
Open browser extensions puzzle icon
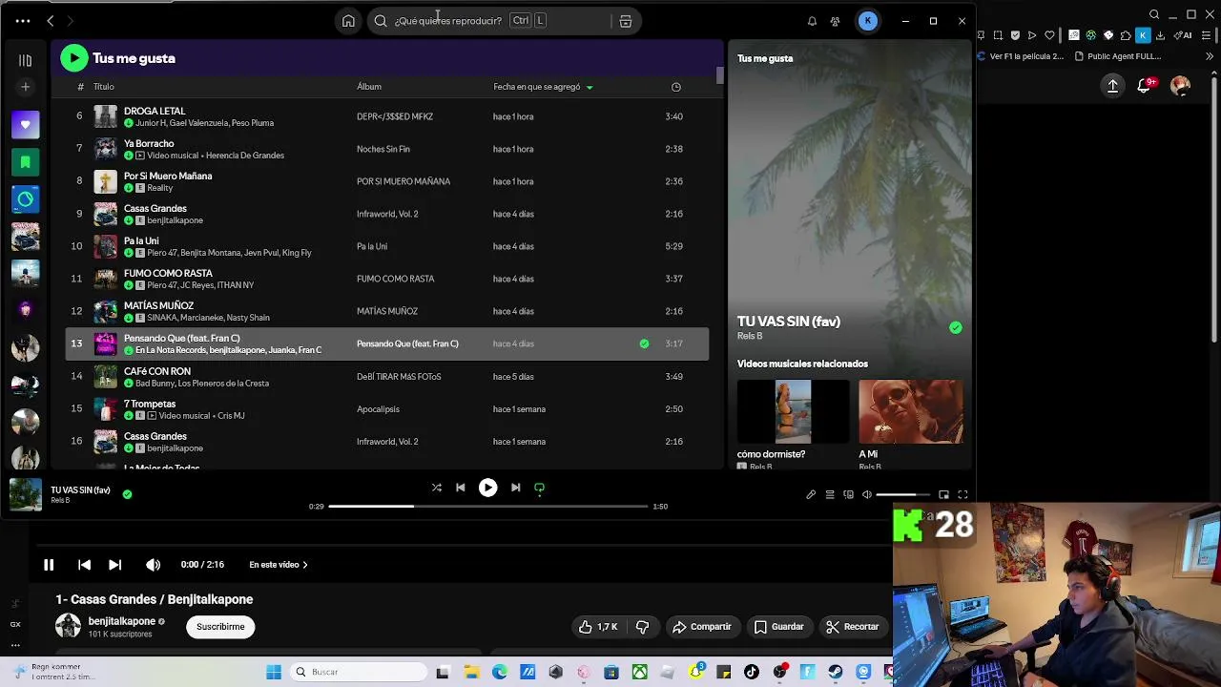1126,35
